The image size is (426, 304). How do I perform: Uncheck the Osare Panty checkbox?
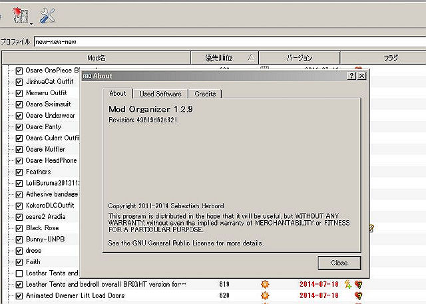click(19, 127)
